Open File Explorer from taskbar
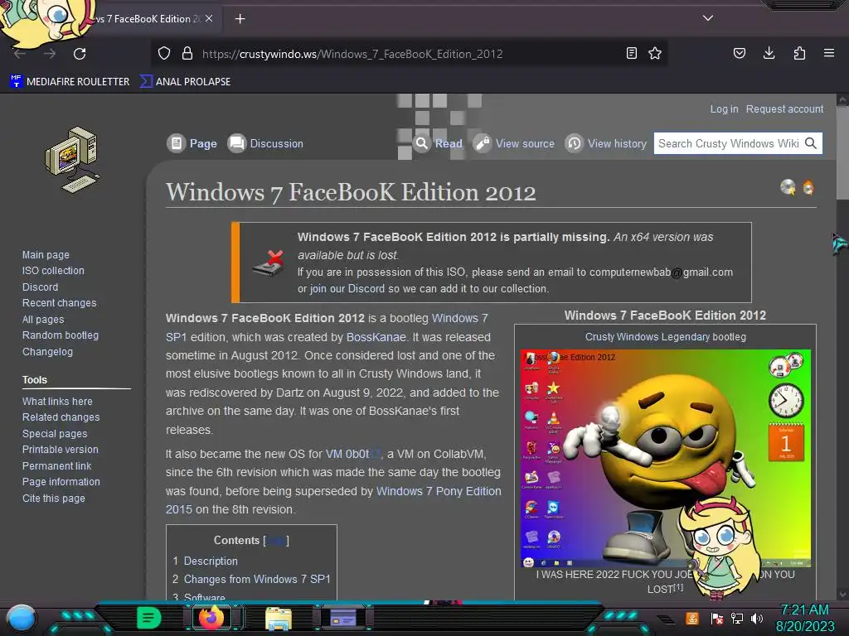Image resolution: width=849 pixels, height=636 pixels. 279,618
